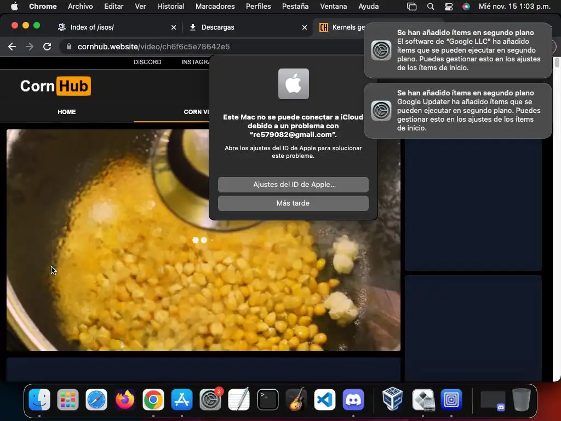Image resolution: width=561 pixels, height=421 pixels.
Task: Open the Google Updater background items notification
Action: pyautogui.click(x=457, y=111)
